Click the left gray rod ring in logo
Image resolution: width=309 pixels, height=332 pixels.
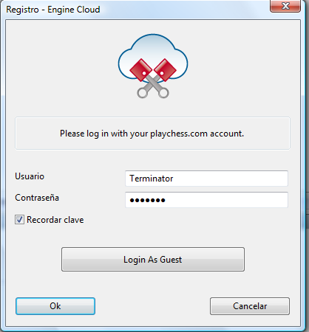coord(142,93)
